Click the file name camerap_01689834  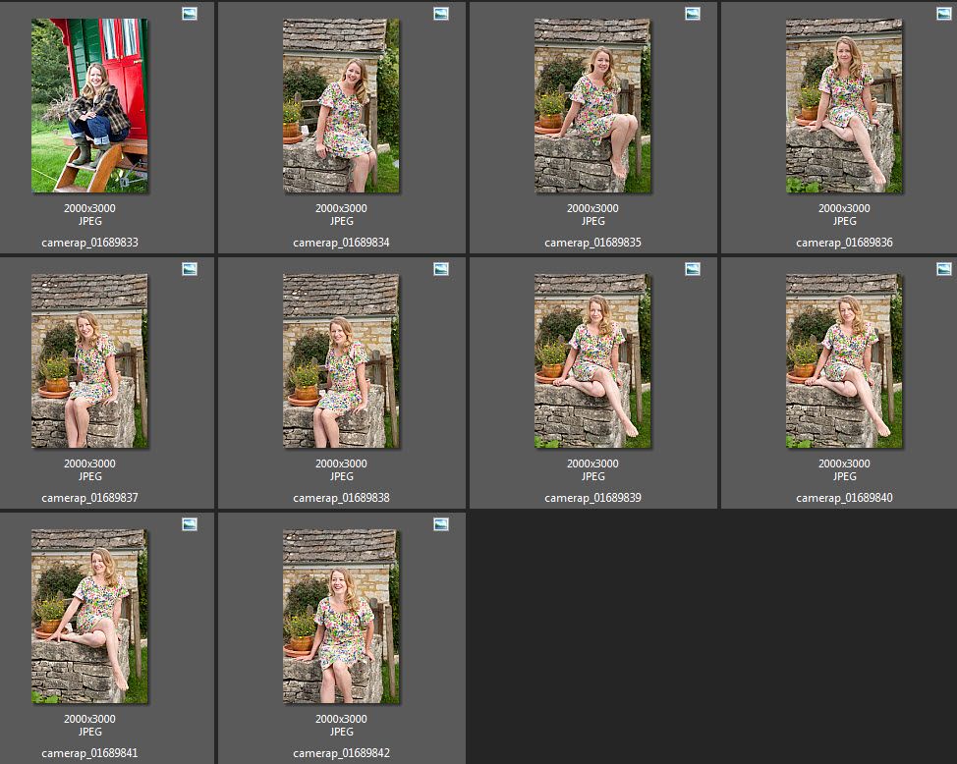click(x=341, y=243)
